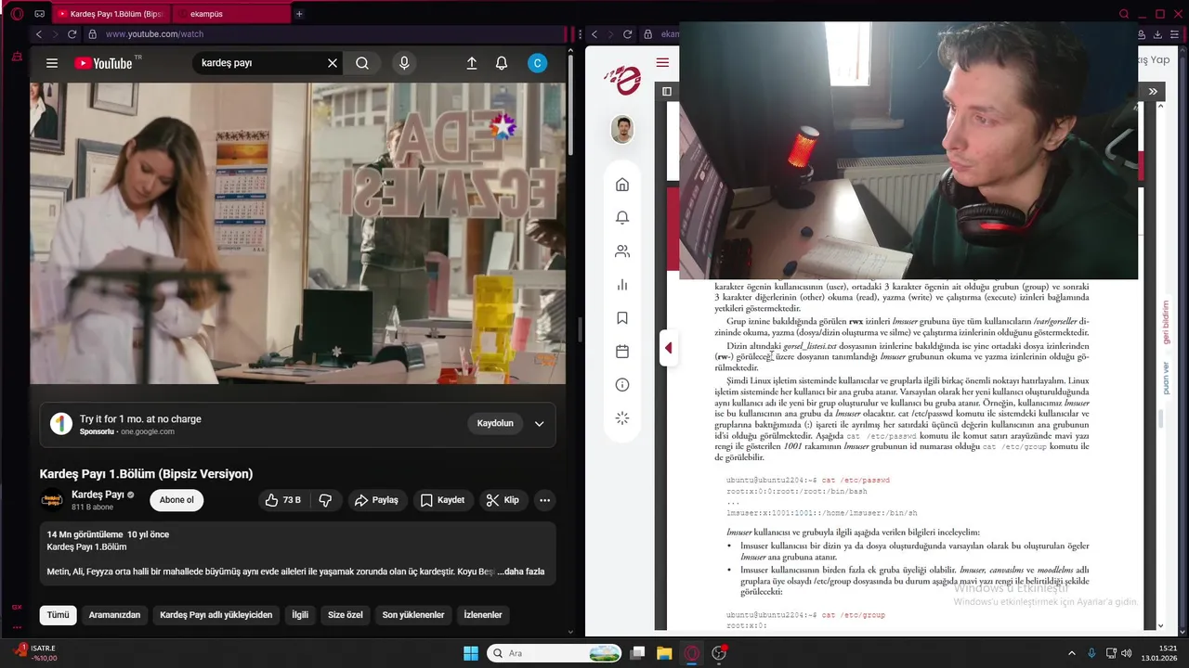
Task: Click the ekampüs document vertical scrollbar
Action: (x=1160, y=418)
